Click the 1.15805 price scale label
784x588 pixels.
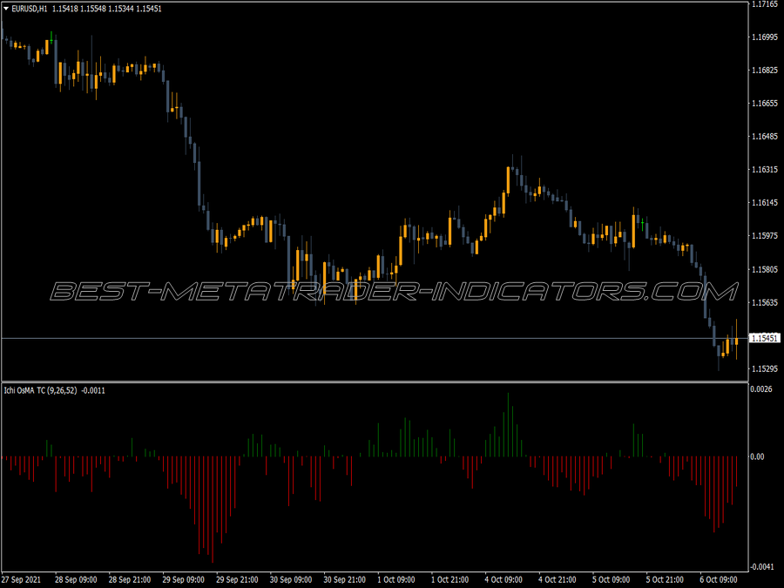765,269
